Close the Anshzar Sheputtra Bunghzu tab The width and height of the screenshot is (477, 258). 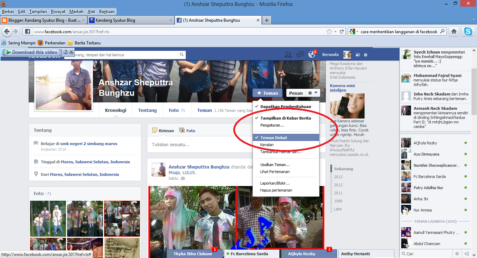pos(258,20)
